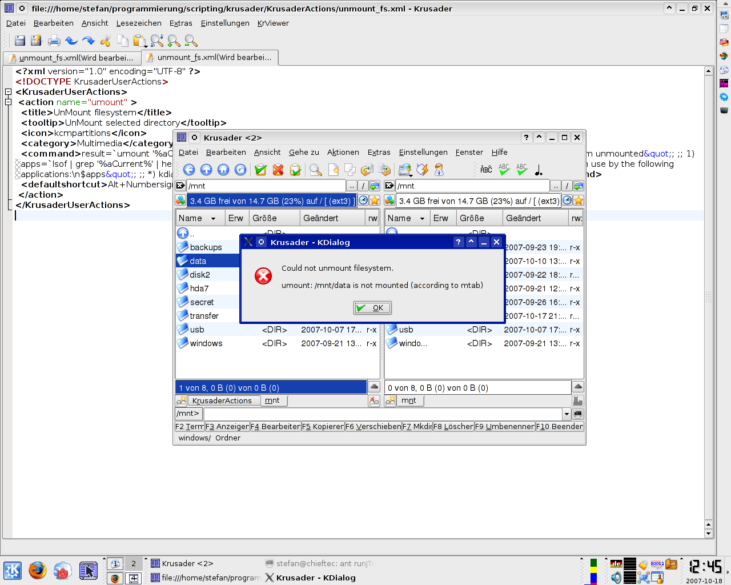Click the Search magnifier in Krusader toolbar
The height and width of the screenshot is (585, 731).
316,170
